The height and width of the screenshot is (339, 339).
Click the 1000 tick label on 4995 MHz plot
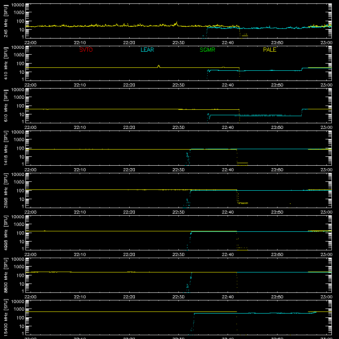[19, 225]
